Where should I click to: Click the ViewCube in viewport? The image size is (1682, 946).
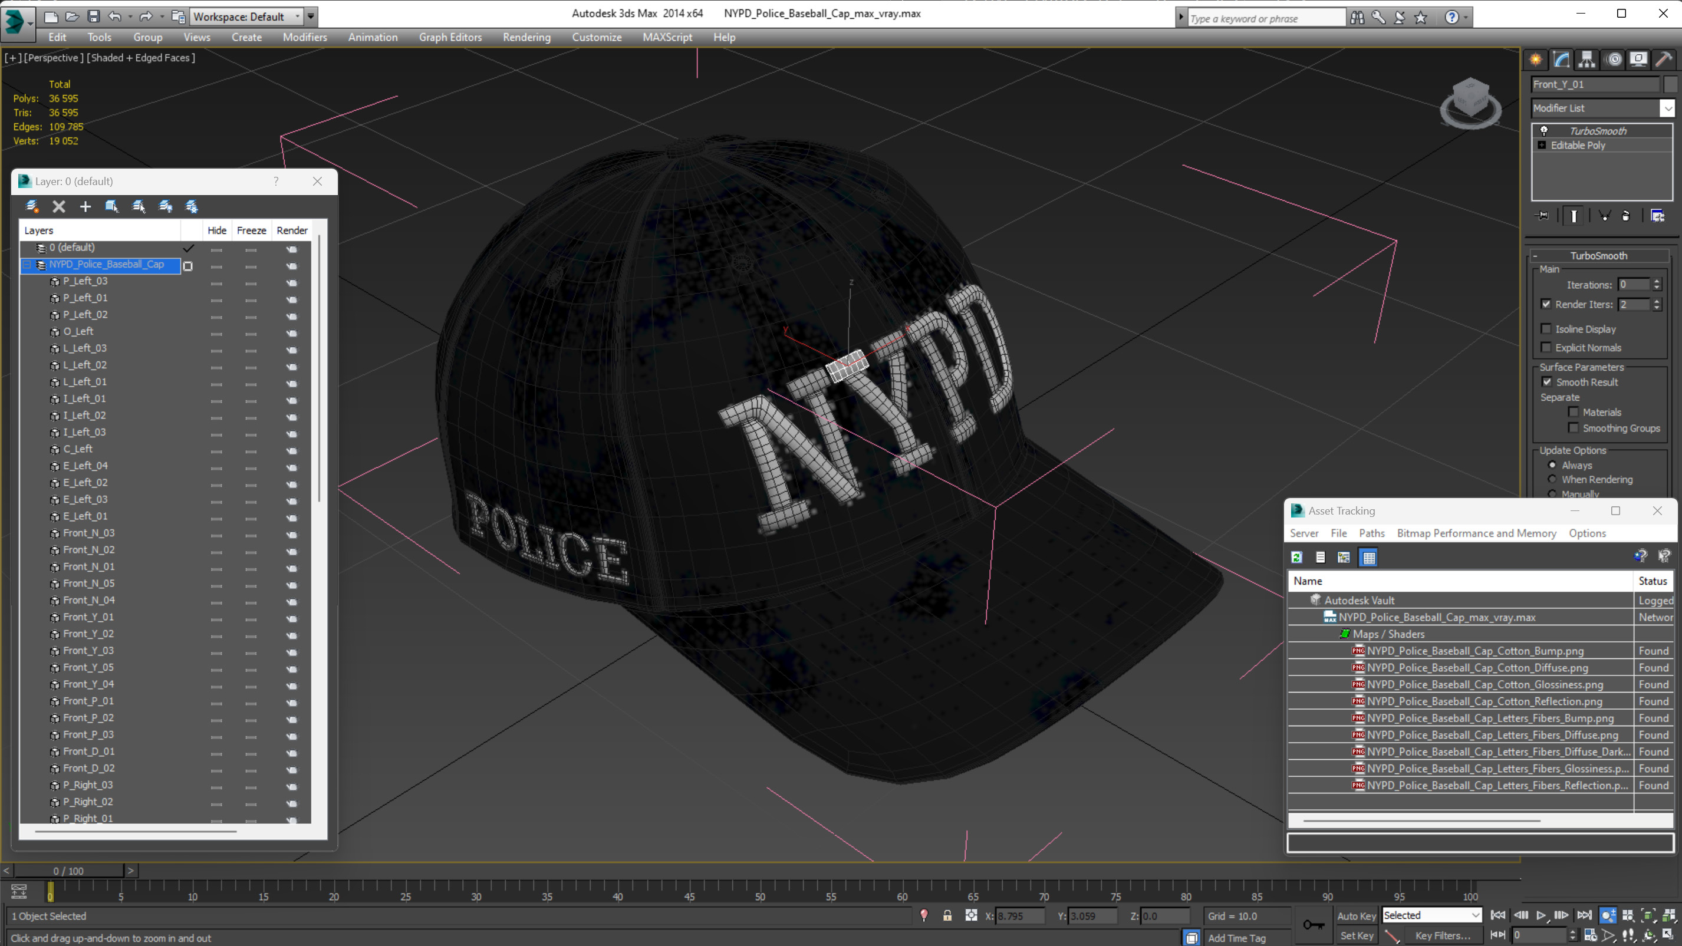[1470, 103]
